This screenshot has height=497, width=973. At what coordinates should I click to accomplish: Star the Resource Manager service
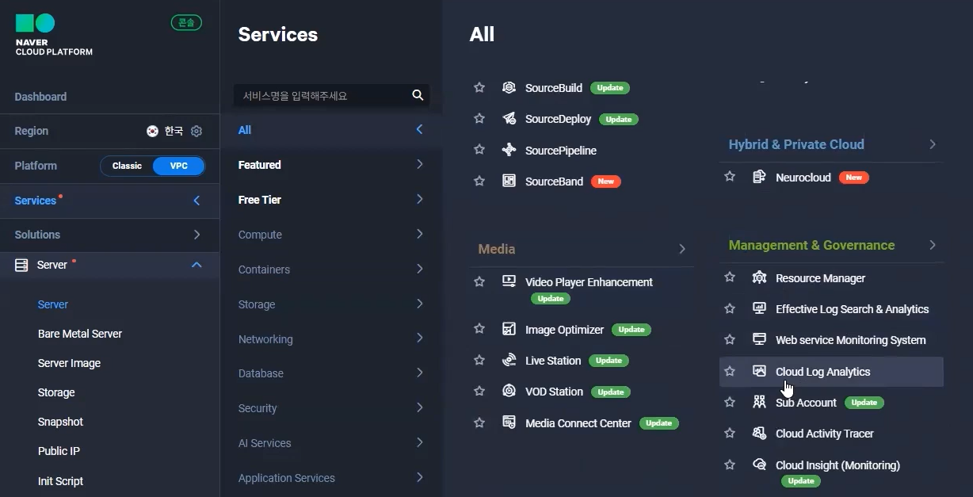[730, 277]
